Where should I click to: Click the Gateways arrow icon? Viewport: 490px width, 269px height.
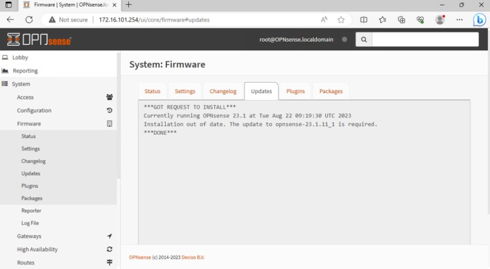click(110, 236)
